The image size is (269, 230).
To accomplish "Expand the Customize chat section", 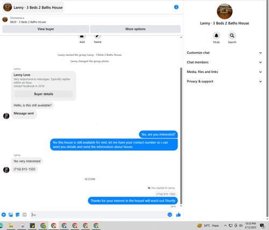I will coord(224,53).
